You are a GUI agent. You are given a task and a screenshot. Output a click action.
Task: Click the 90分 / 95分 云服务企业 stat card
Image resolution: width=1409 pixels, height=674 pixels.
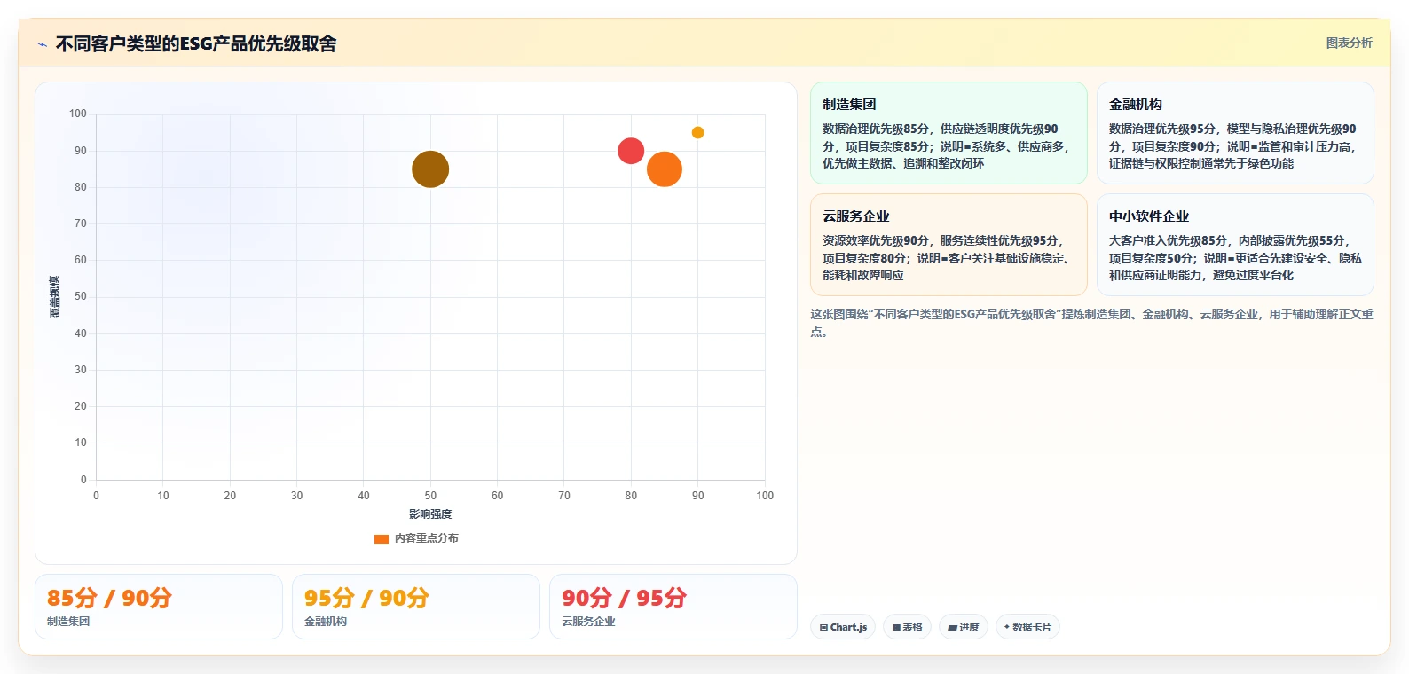pyautogui.click(x=673, y=607)
